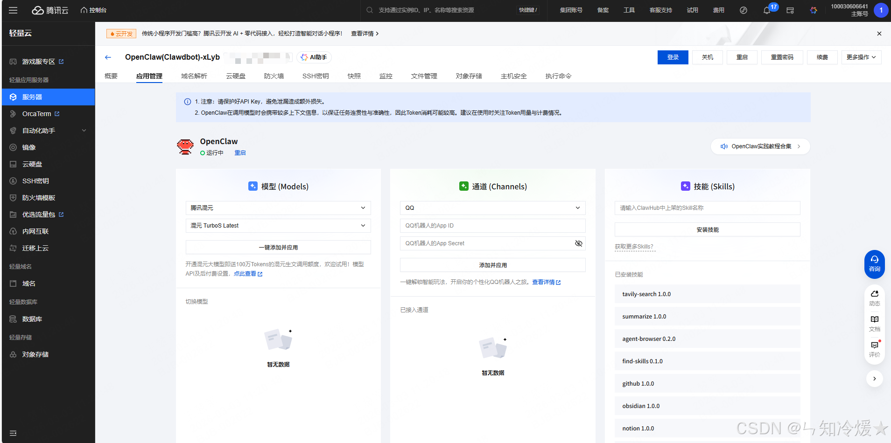Expand the floating panel right chevron
This screenshot has width=891, height=443.
pos(875,379)
